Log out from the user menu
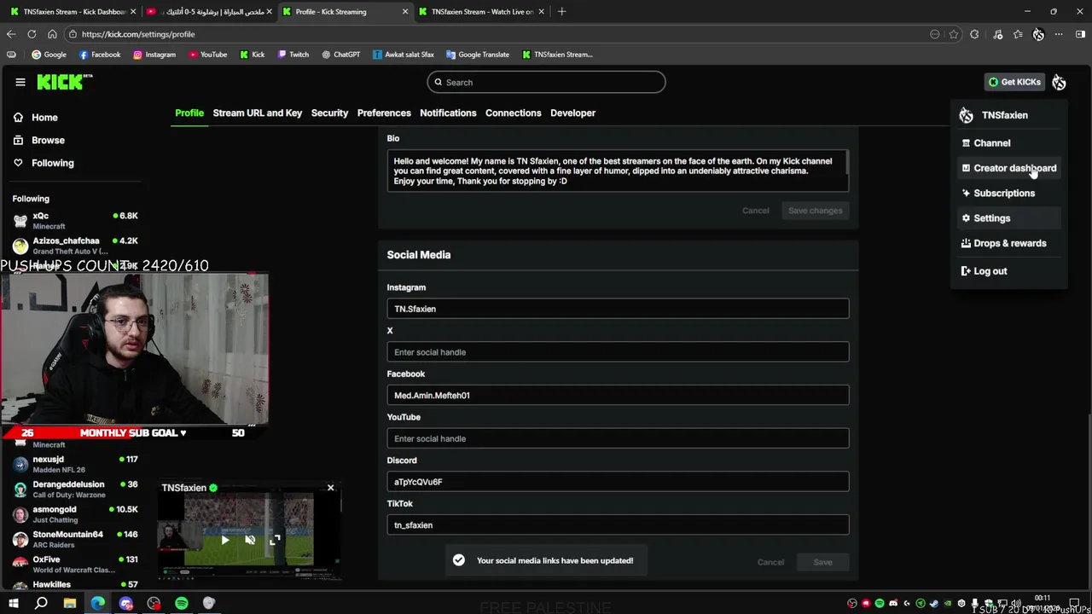 point(1008,271)
